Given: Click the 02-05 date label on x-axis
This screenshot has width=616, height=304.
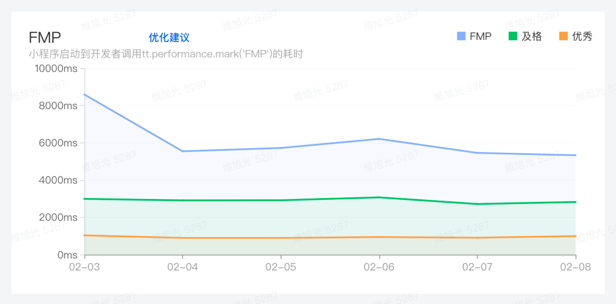Looking at the screenshot, I should click(281, 267).
